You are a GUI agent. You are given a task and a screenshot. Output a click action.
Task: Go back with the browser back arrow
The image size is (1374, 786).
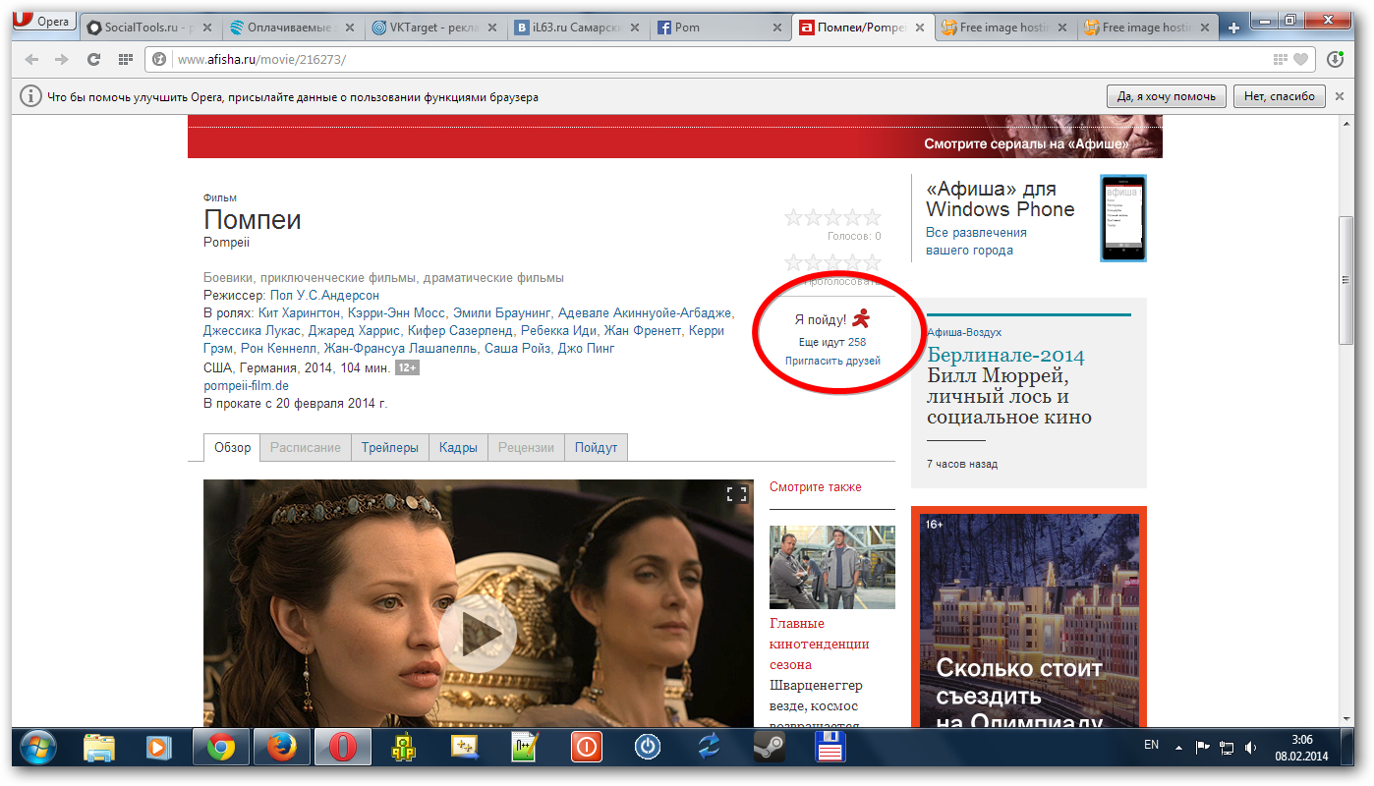pos(31,60)
